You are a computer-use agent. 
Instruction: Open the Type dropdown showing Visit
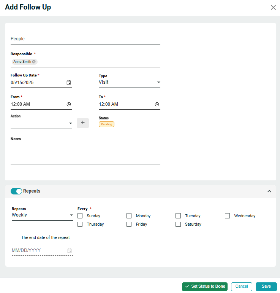pyautogui.click(x=129, y=82)
